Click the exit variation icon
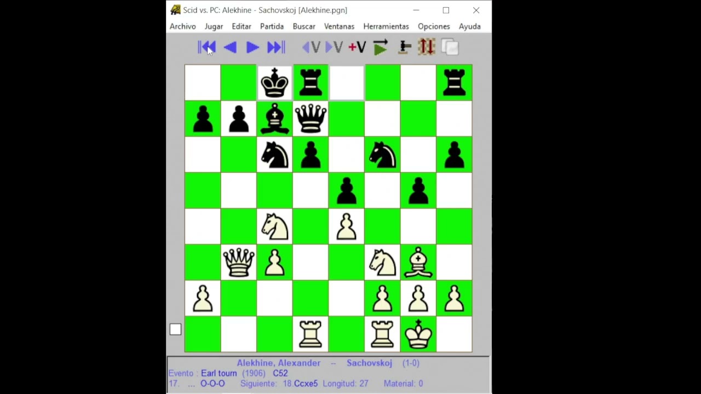701x394 pixels. (311, 48)
